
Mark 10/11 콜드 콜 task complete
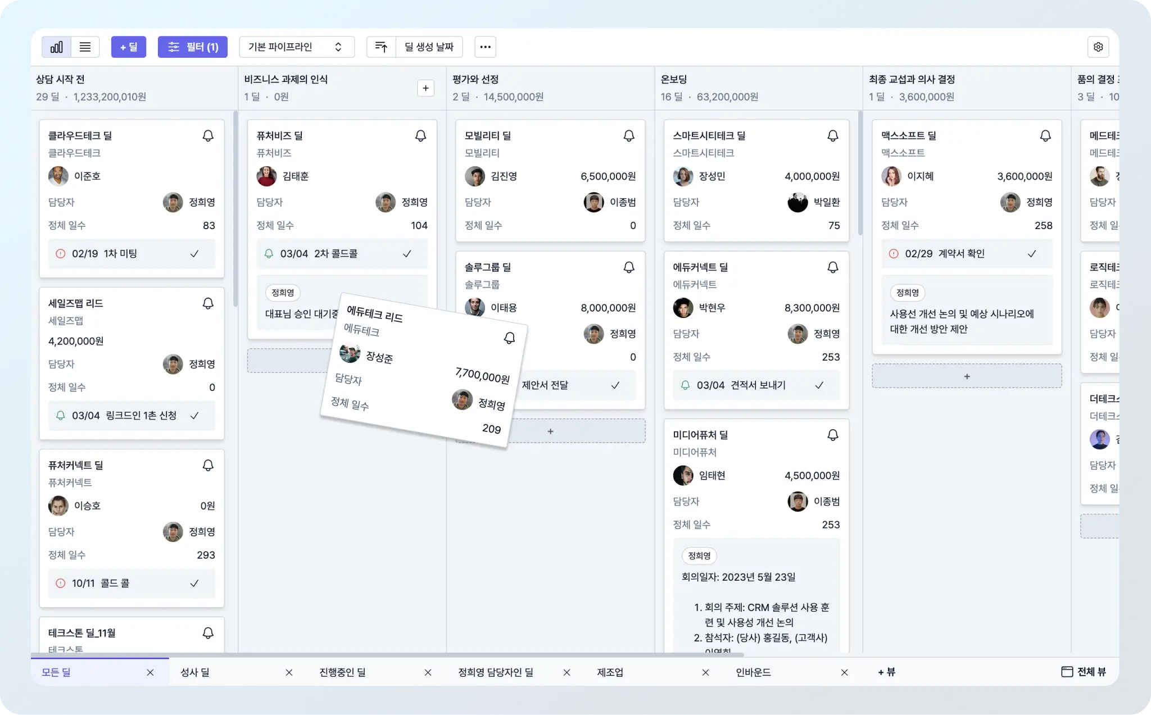pyautogui.click(x=194, y=584)
